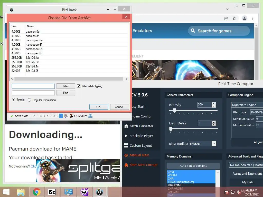The width and height of the screenshot is (263, 197).
Task: Open the Chrome profile avatar icon
Action: (245, 18)
